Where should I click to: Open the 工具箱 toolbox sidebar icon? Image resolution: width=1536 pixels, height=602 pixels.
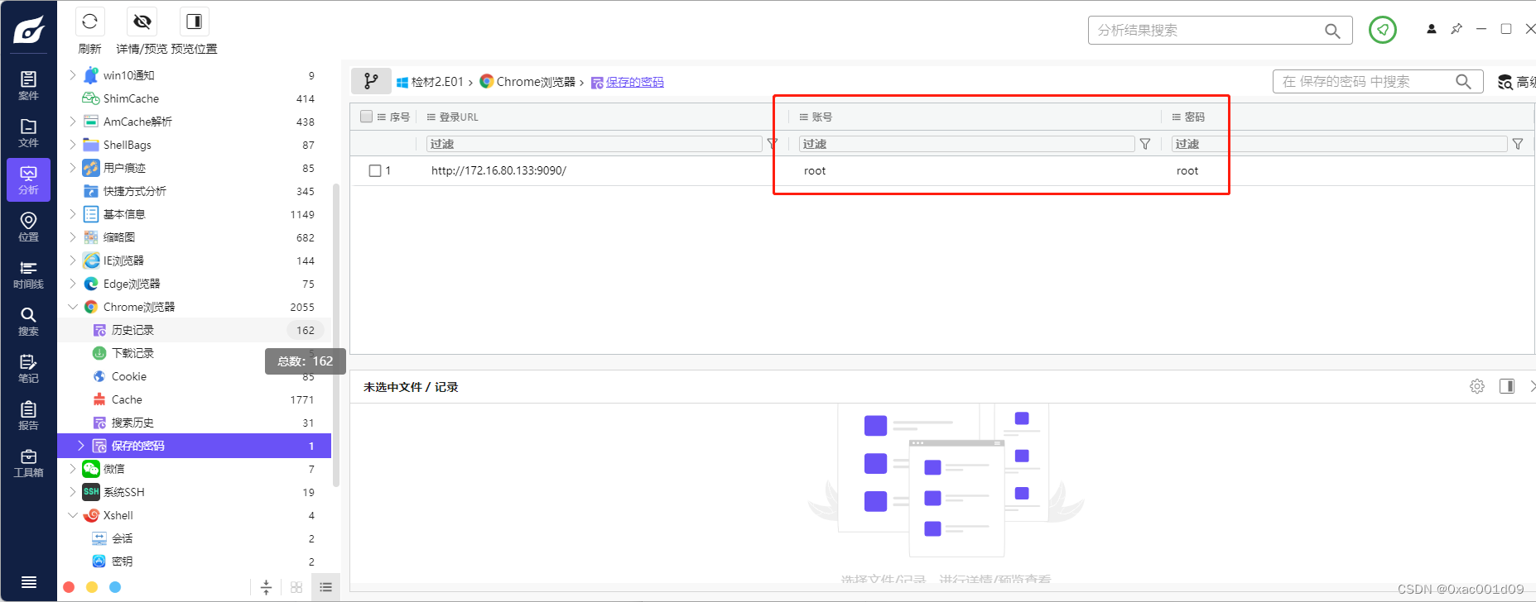pyautogui.click(x=28, y=463)
